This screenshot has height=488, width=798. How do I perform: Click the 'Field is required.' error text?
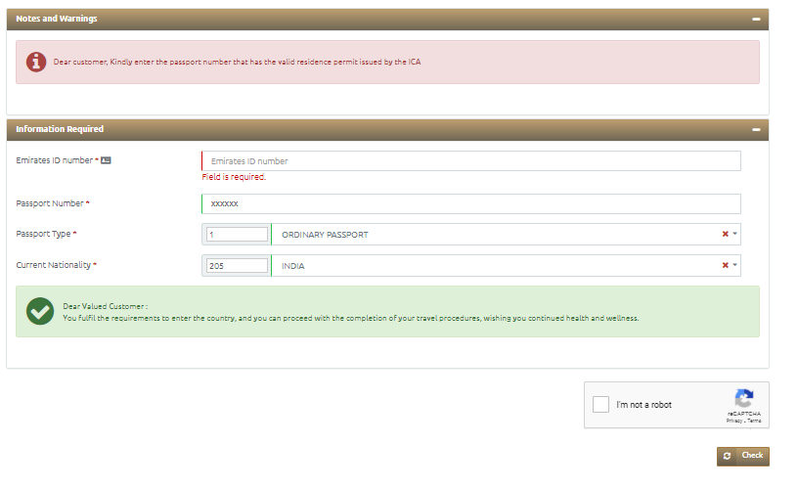tap(234, 177)
